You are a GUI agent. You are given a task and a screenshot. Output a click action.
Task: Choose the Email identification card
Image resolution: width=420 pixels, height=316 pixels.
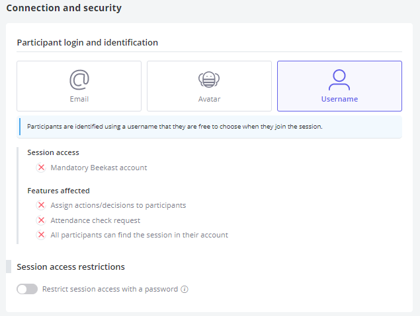pos(79,86)
